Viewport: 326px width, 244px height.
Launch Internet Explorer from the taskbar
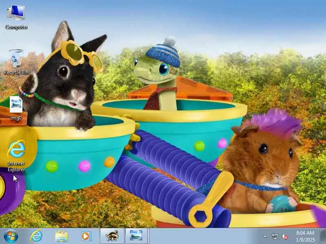coord(36,236)
